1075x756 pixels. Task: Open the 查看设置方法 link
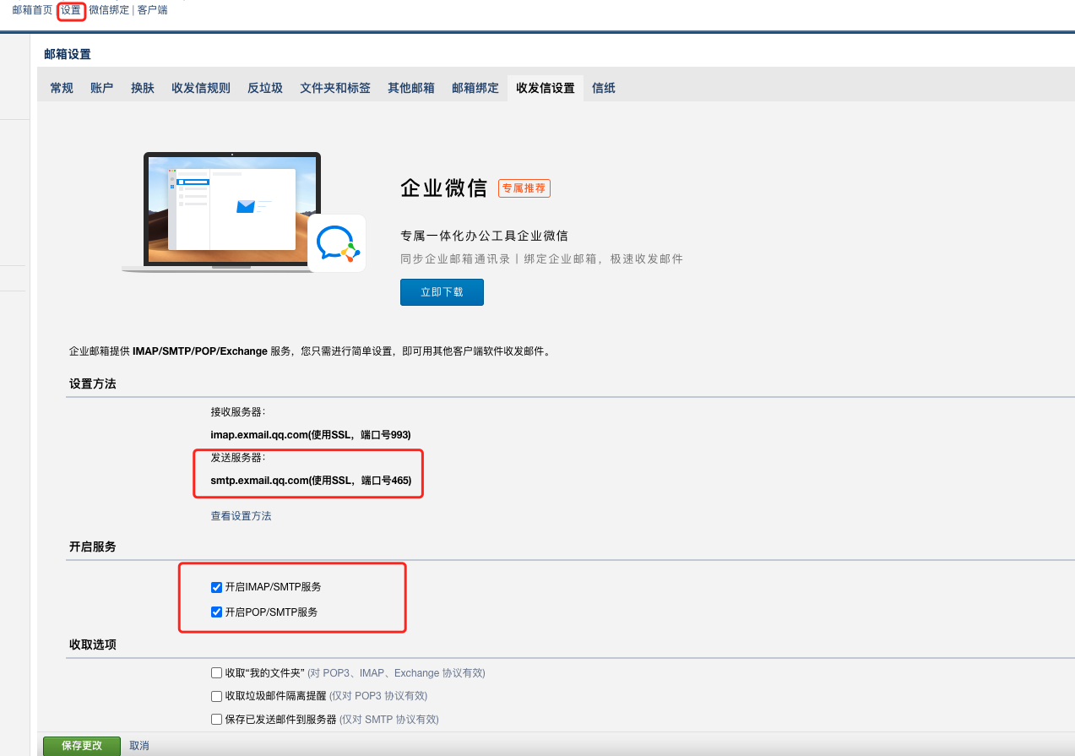[242, 516]
